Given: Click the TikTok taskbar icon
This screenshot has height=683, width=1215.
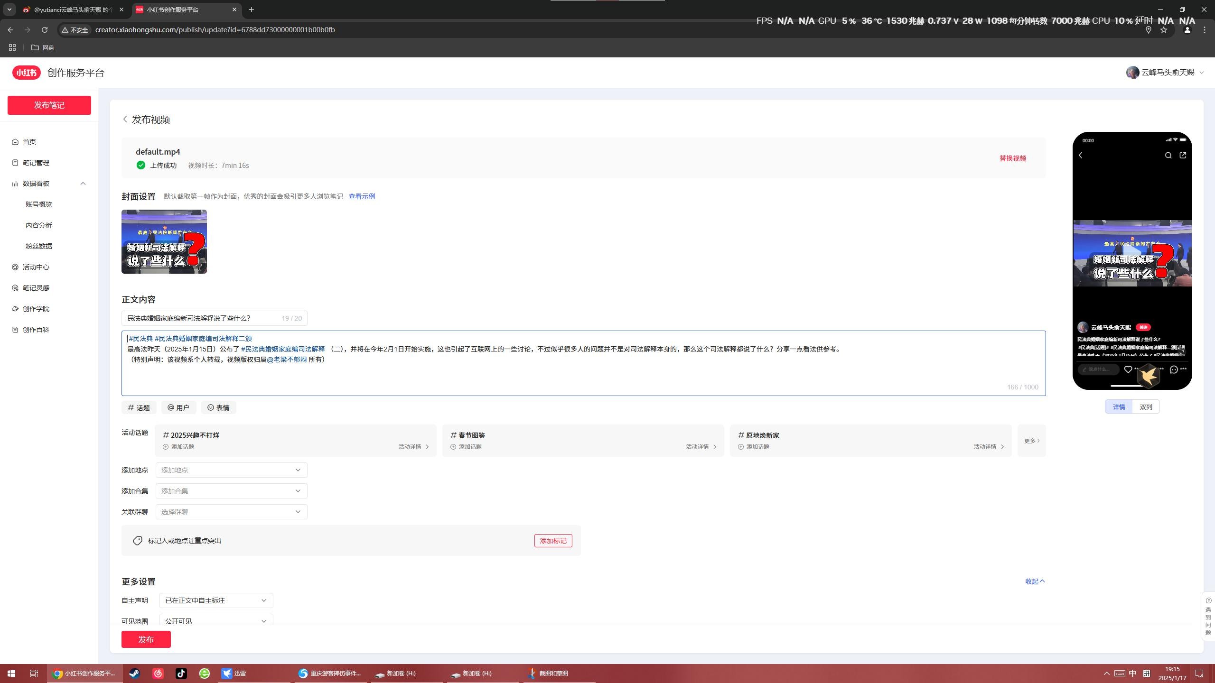Looking at the screenshot, I should click(x=181, y=673).
